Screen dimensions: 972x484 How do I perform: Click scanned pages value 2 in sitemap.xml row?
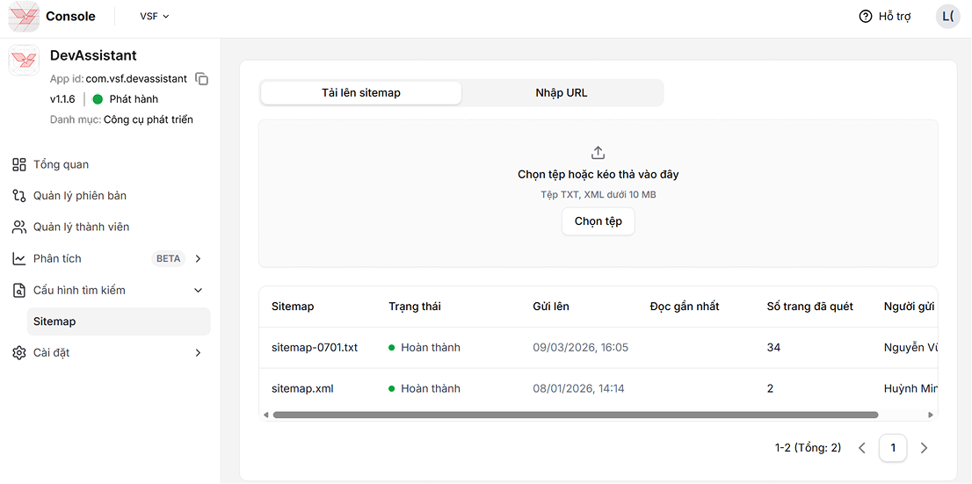click(x=770, y=389)
